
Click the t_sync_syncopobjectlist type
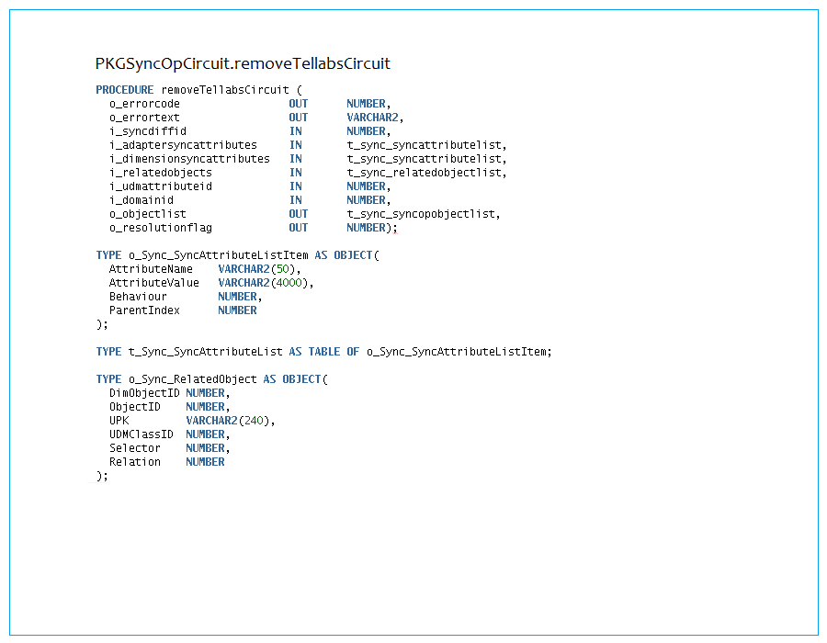coord(423,214)
